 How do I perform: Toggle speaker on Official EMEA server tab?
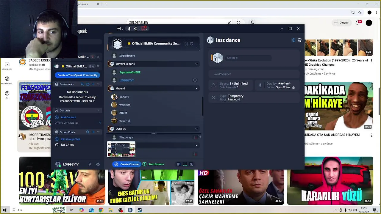(93, 66)
